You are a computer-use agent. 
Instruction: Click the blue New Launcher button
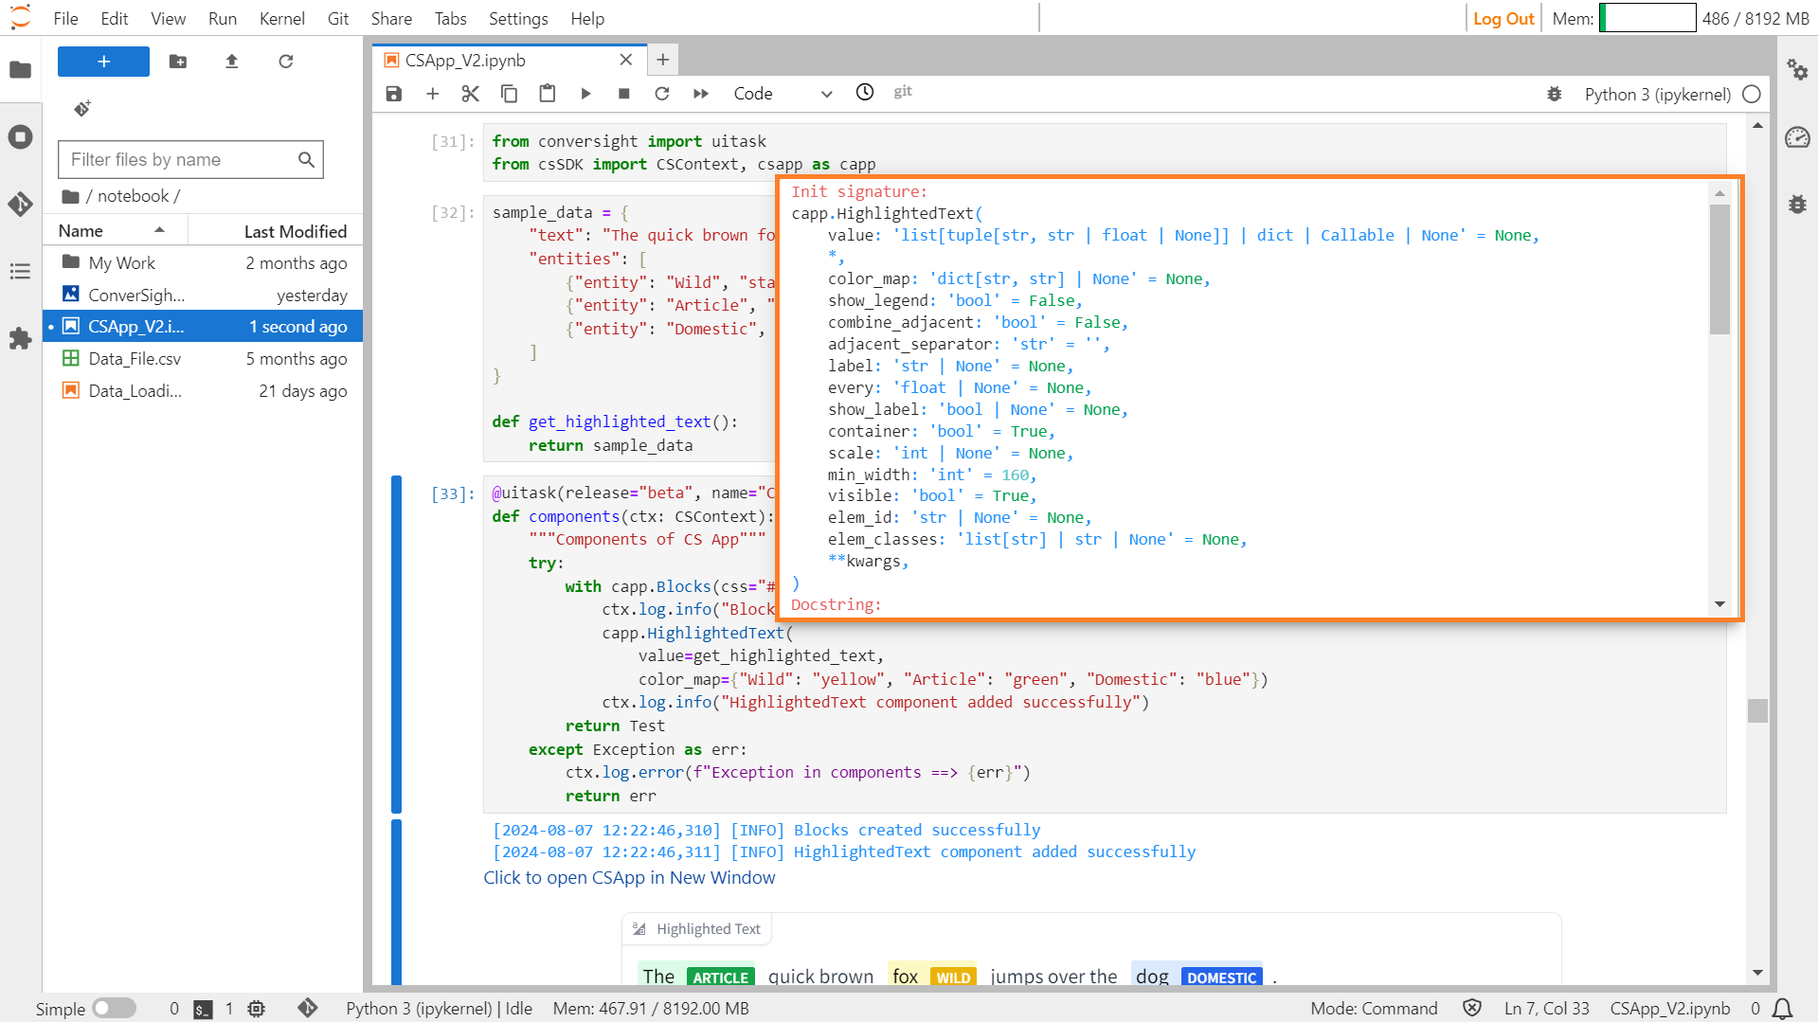[x=103, y=62]
